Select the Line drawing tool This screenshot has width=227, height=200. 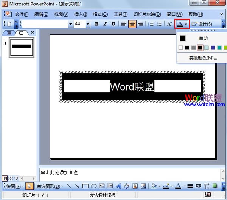[x=68, y=186]
